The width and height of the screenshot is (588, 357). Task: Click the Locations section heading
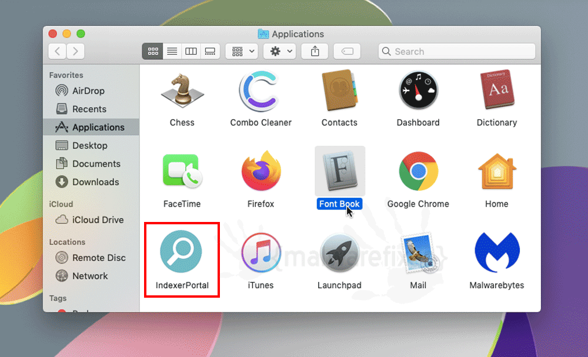pos(67,242)
